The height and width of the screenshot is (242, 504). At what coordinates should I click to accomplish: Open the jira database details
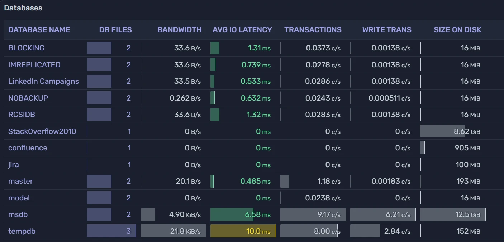(x=13, y=164)
